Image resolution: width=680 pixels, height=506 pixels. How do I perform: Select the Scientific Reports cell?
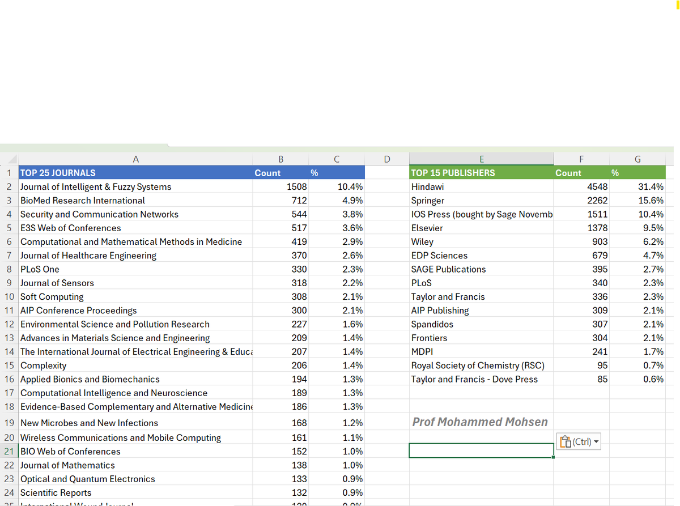tap(135, 492)
